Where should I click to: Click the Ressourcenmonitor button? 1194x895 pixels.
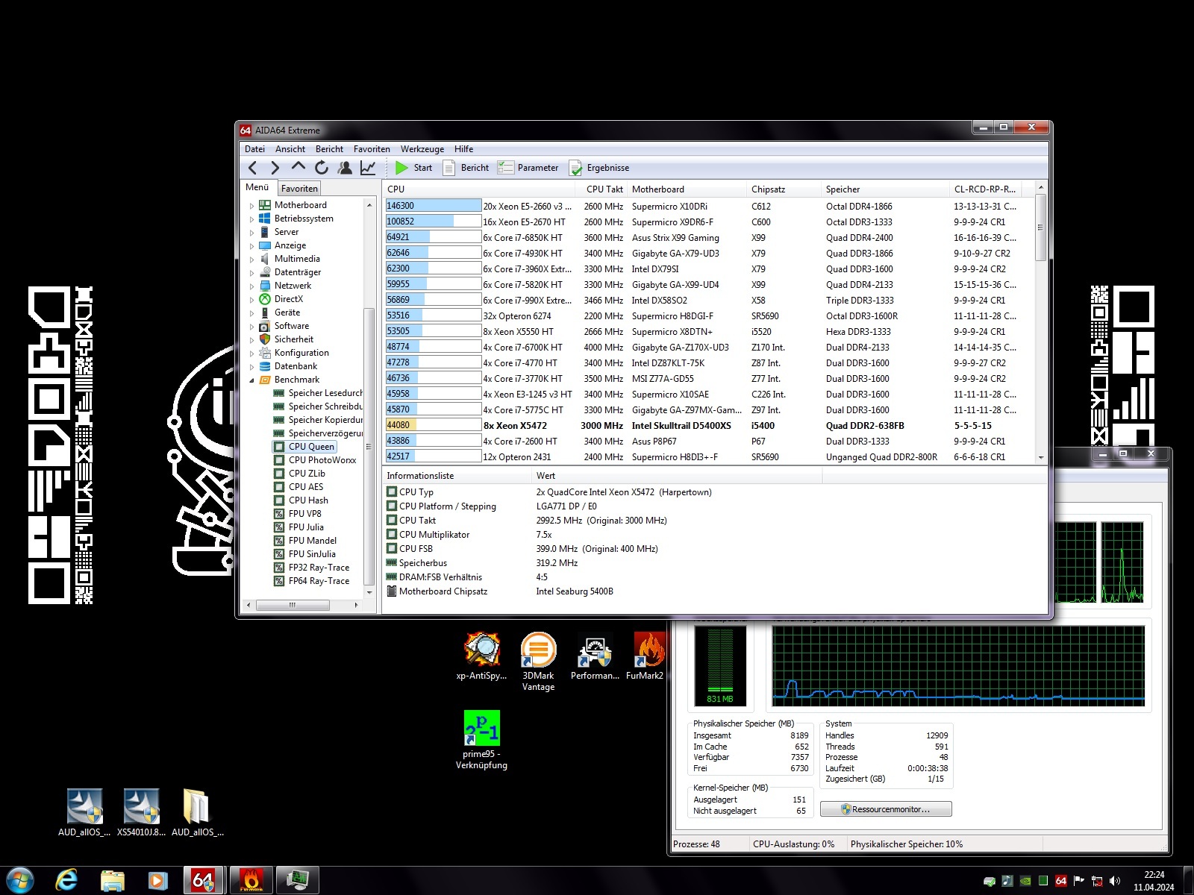pos(886,809)
